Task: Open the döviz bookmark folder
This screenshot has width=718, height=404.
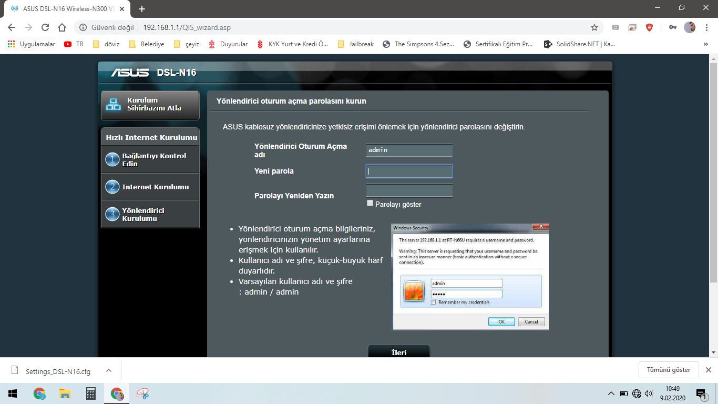Action: pyautogui.click(x=106, y=44)
